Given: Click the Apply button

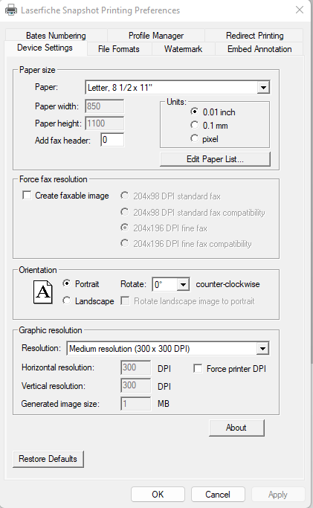Looking at the screenshot, I should point(278,495).
